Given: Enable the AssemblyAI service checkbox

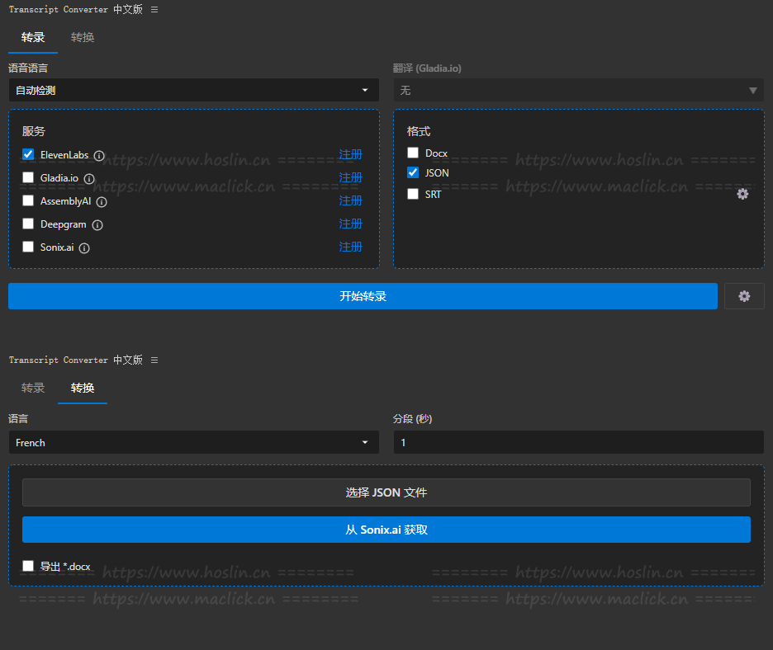Looking at the screenshot, I should [28, 200].
